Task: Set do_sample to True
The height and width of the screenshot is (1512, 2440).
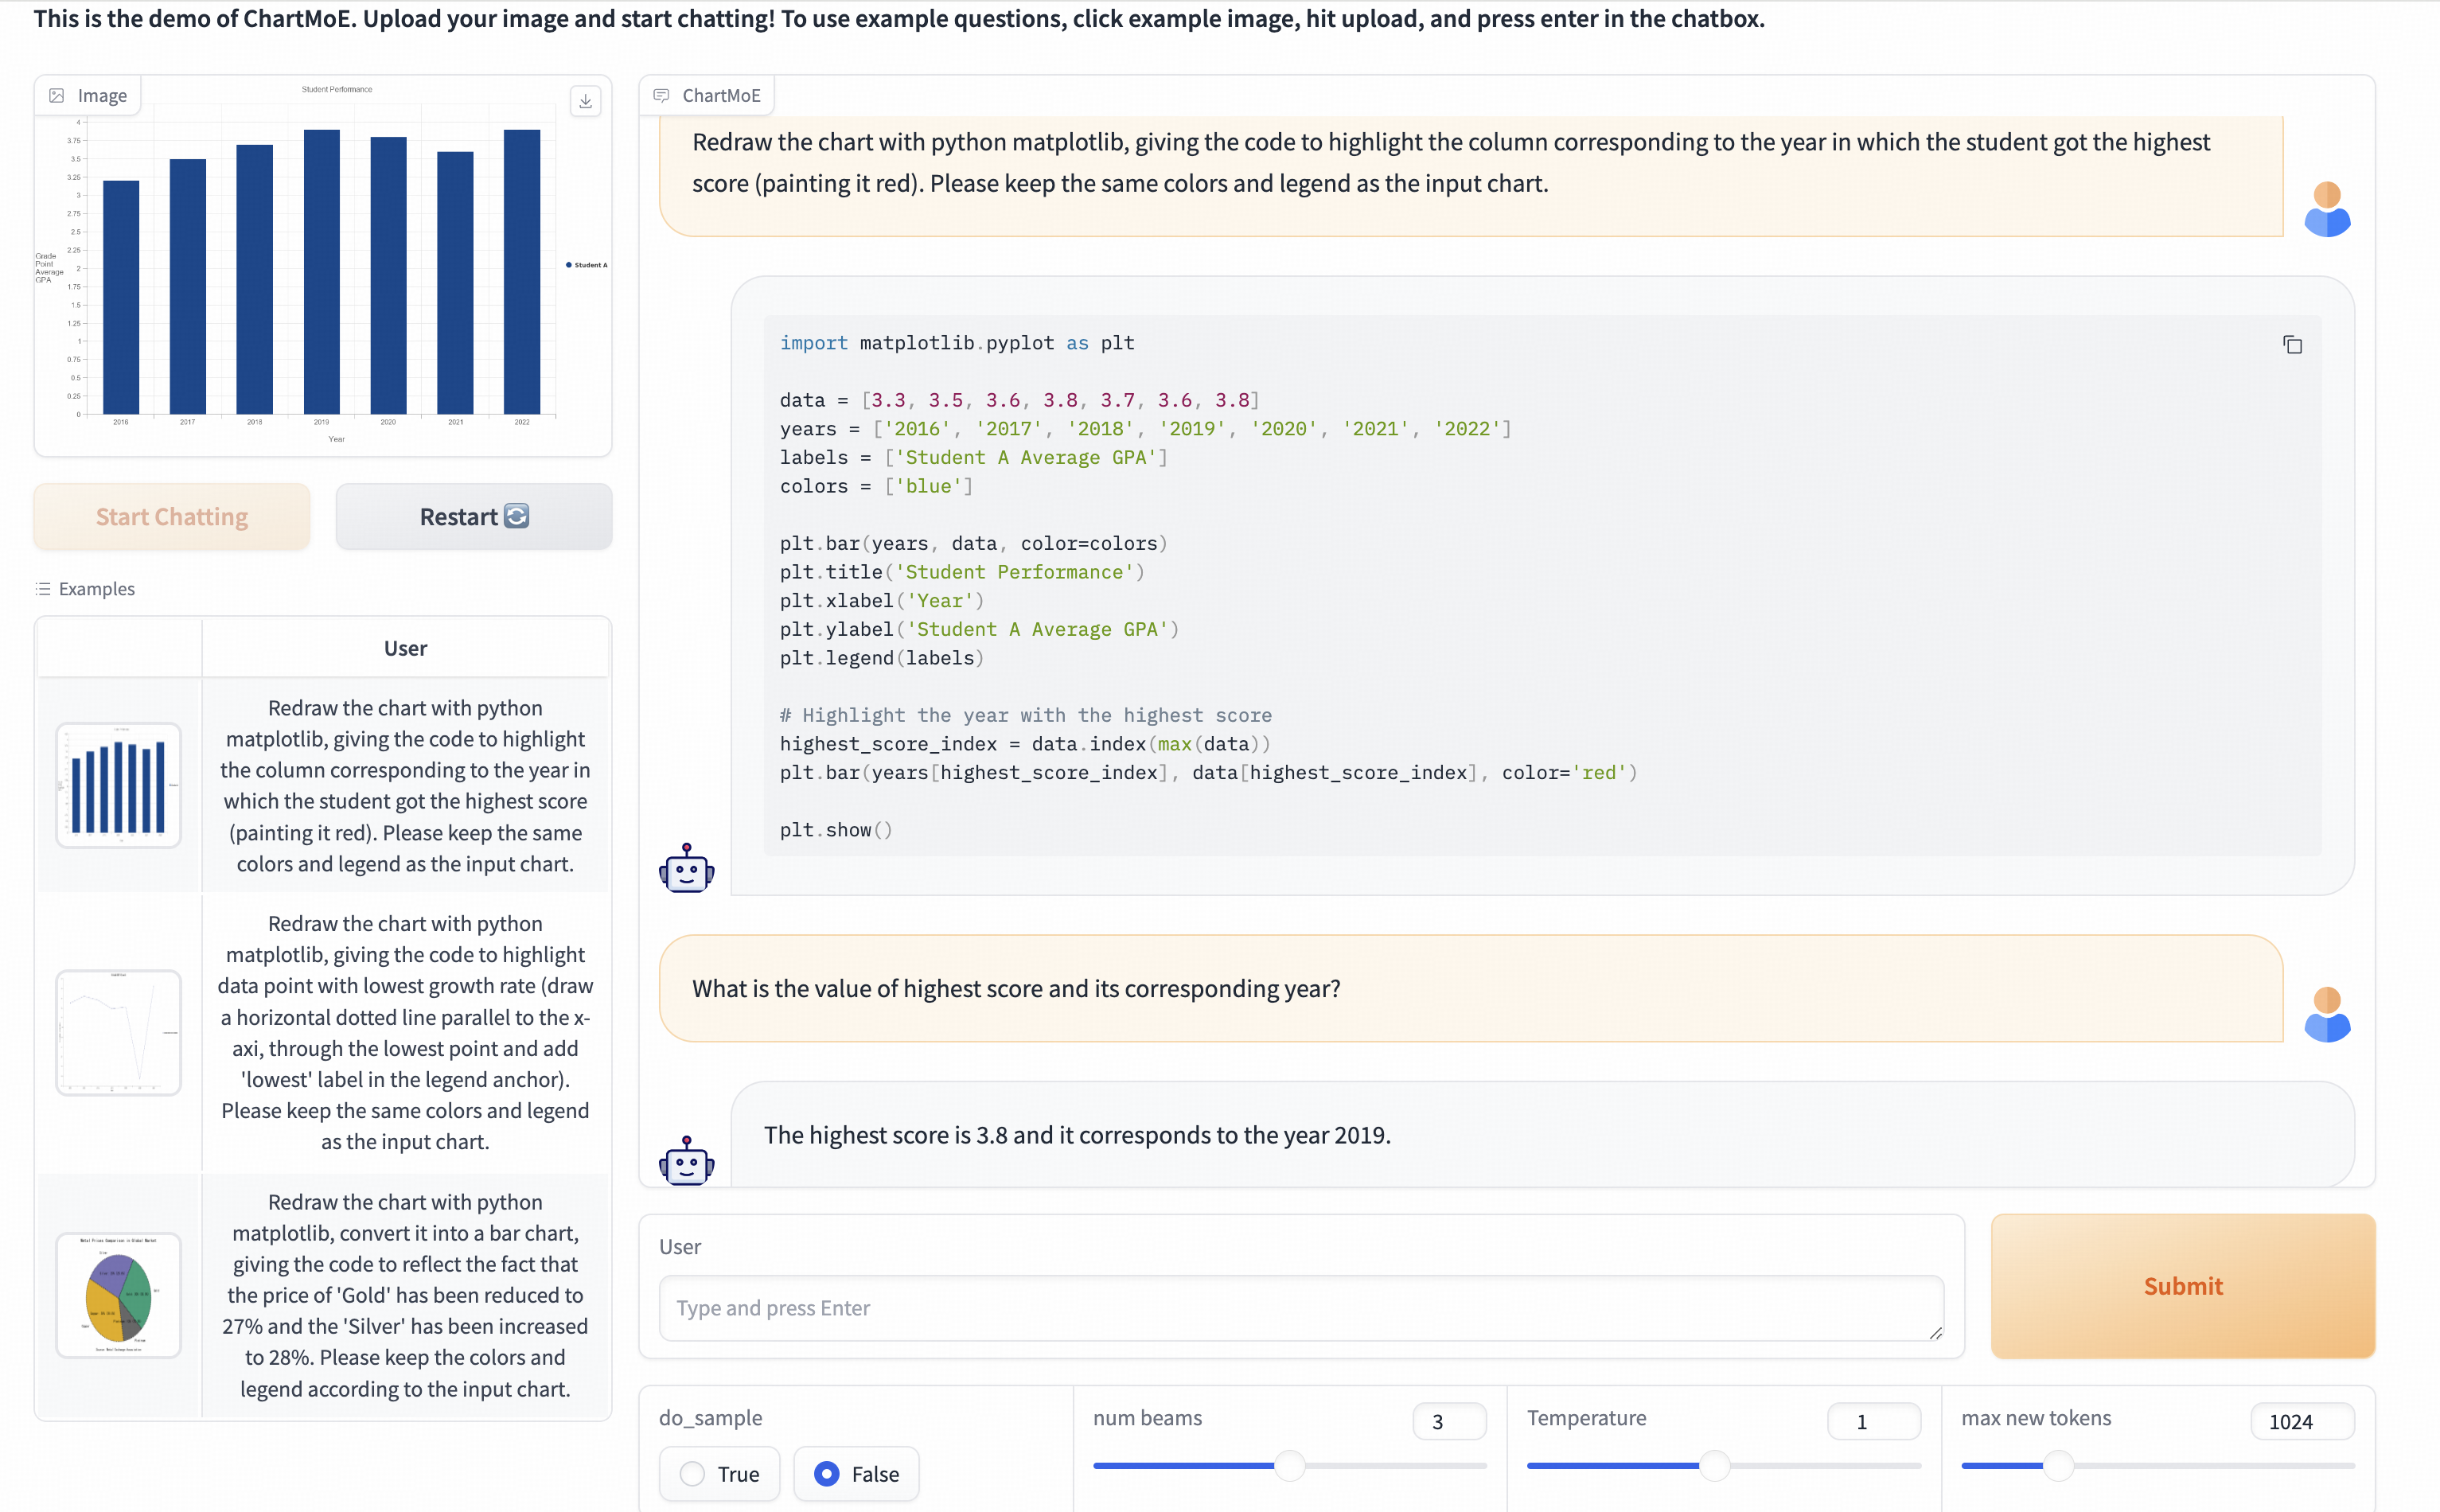Action: pos(719,1474)
